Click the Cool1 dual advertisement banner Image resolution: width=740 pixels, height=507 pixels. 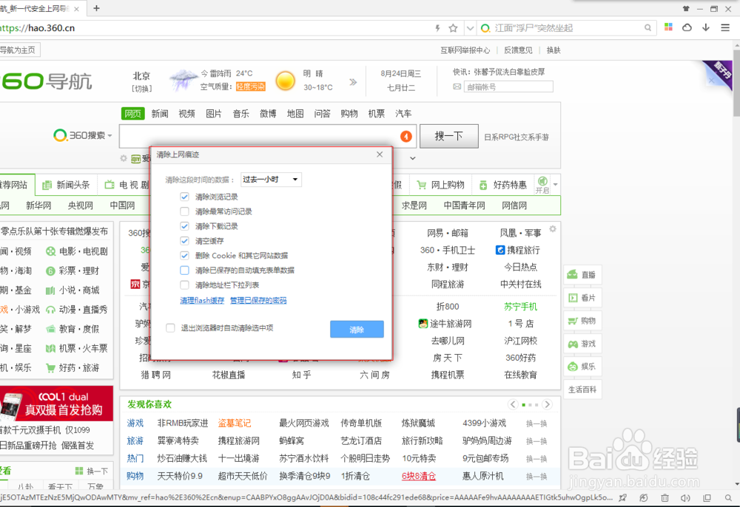point(56,404)
